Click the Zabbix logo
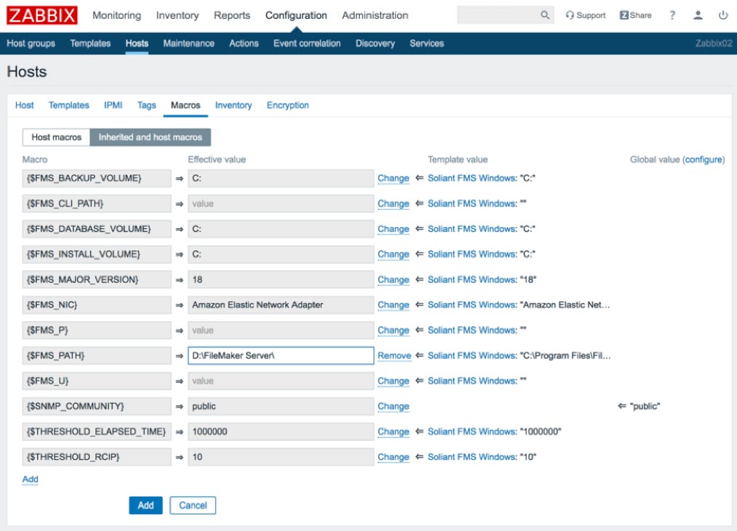737x531 pixels. [42, 15]
